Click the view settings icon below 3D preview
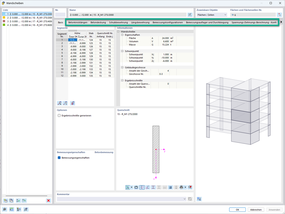The height and width of the screenshot is (214, 285). (199, 199)
